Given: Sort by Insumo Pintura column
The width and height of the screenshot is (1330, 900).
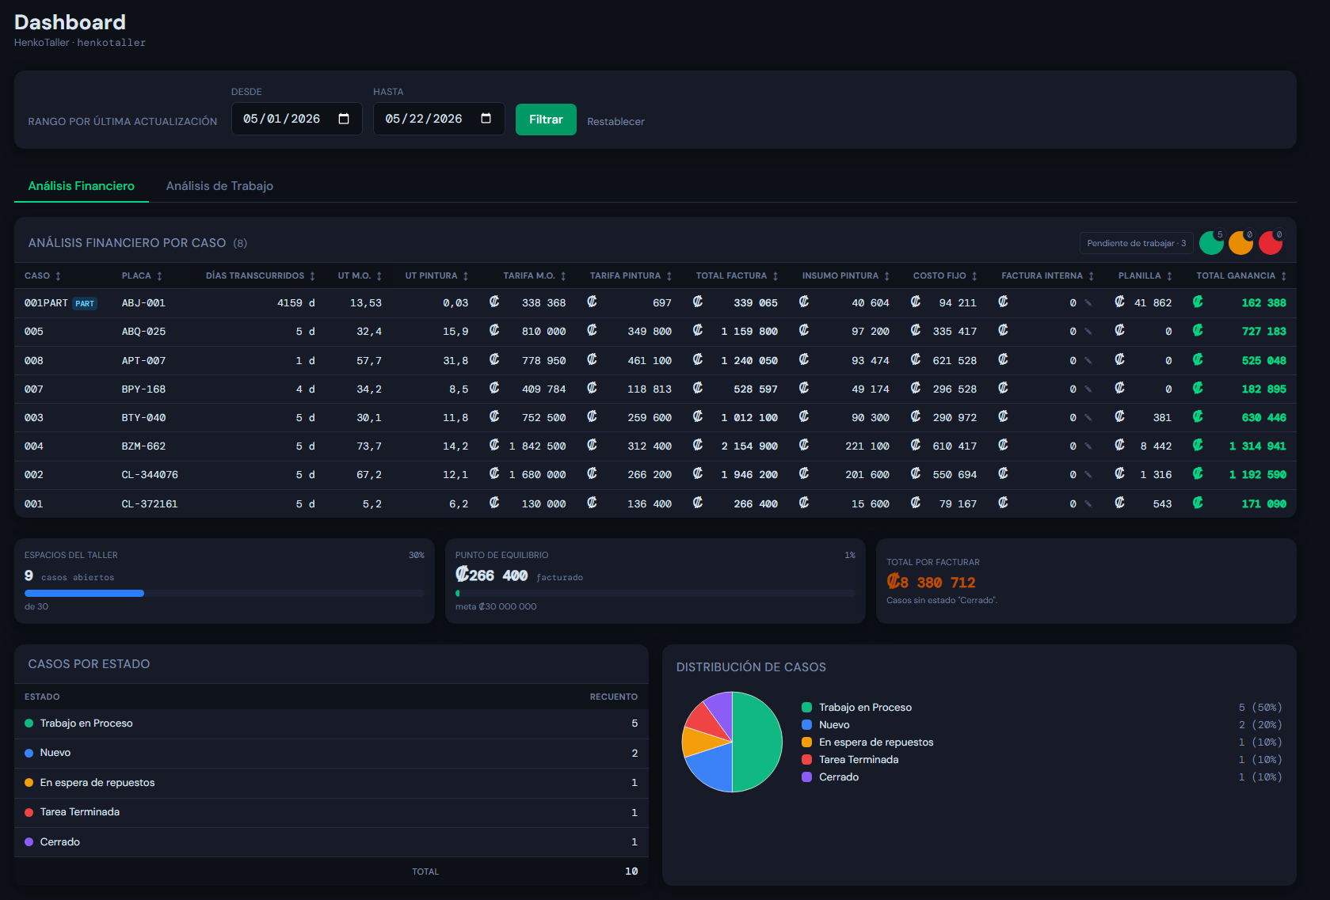Looking at the screenshot, I should tap(846, 275).
